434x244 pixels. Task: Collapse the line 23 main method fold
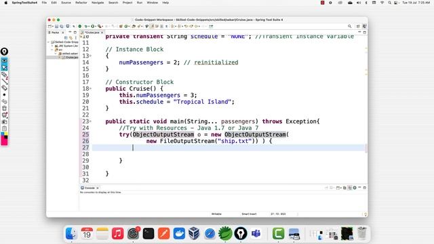(x=90, y=121)
